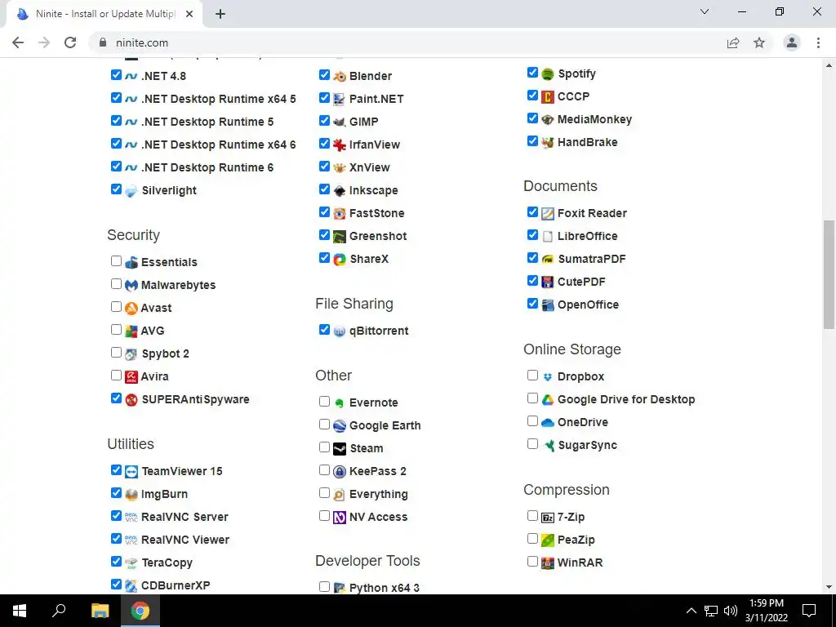Show hidden system tray icons
Viewport: 836px width, 627px height.
coord(691,611)
